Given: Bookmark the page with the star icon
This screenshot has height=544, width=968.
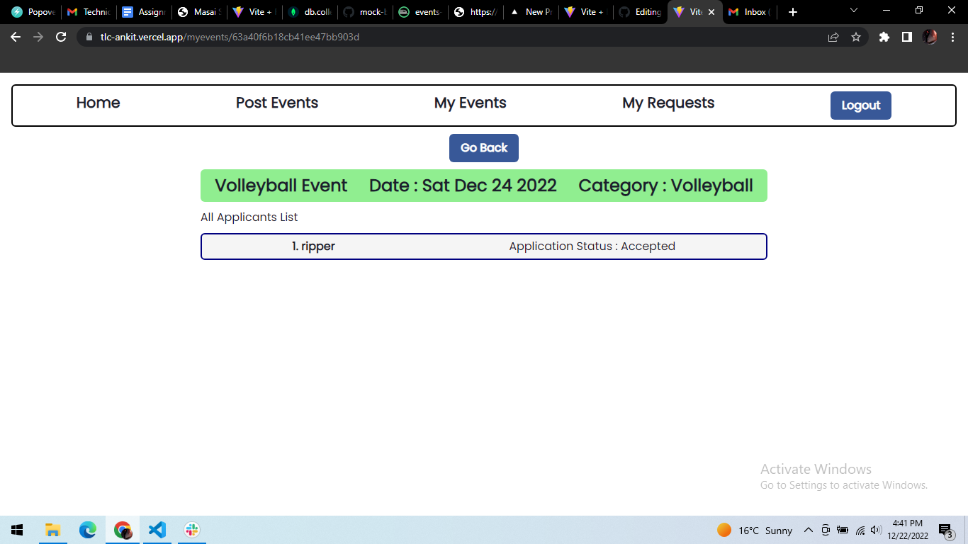Looking at the screenshot, I should (x=856, y=37).
